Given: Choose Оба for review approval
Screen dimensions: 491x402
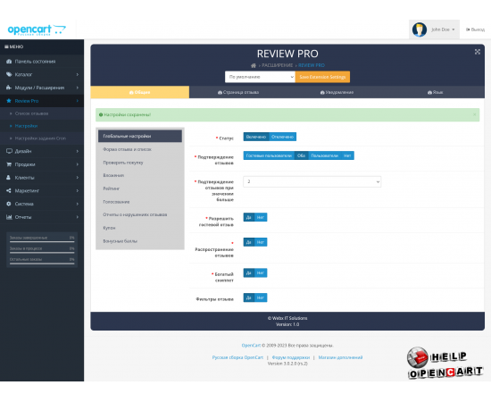Looking at the screenshot, I should [x=301, y=155].
